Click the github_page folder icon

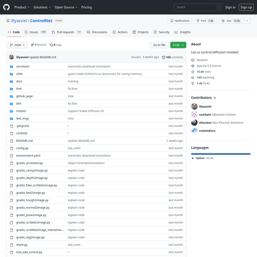tap(12, 96)
